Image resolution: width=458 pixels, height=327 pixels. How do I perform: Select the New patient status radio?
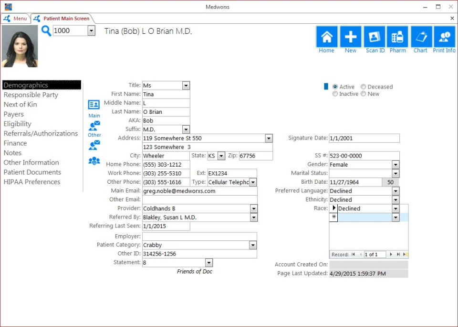pos(364,94)
